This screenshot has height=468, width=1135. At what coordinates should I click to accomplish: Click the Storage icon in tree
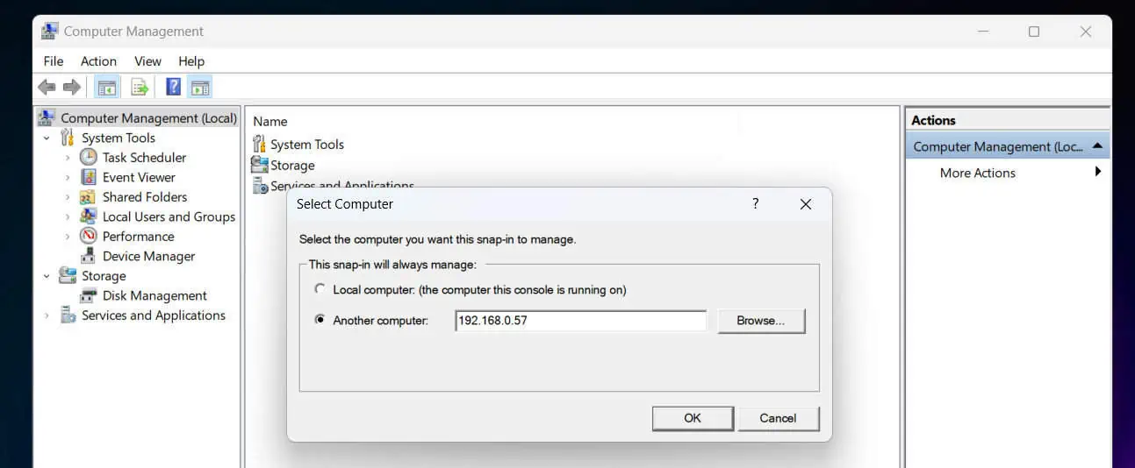68,275
